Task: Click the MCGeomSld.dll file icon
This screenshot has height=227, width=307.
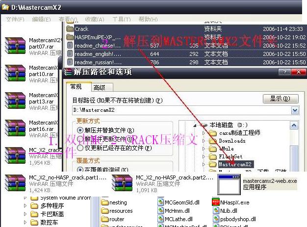Action: 160,202
